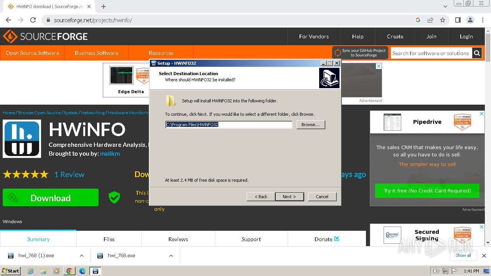Click the site lock icon
The height and width of the screenshot is (276, 491).
48,20
